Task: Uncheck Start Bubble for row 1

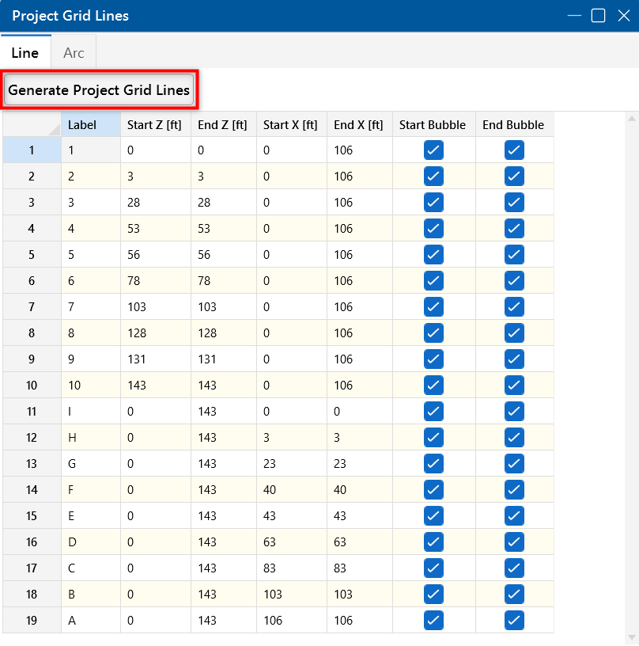Action: (x=433, y=150)
